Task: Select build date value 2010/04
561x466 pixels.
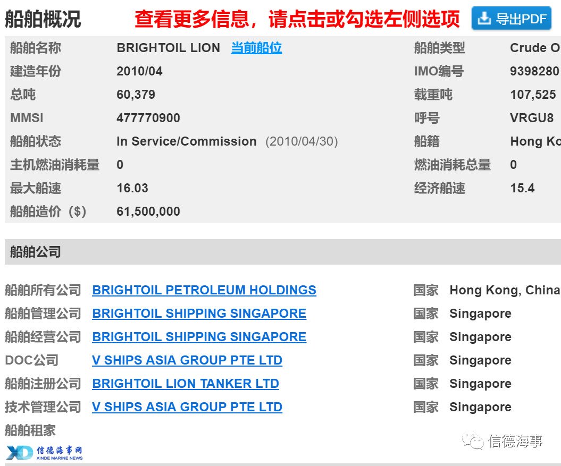Action: click(139, 71)
